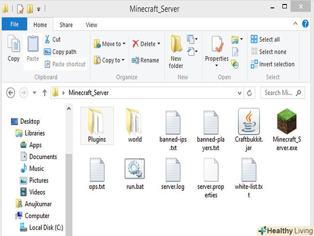Viewport: 314px width, 236px height.
Task: Expand the address bar history dropdown
Action: tap(239, 93)
